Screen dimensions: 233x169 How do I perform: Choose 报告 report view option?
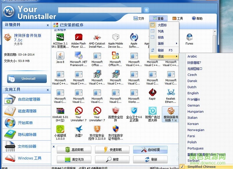[164, 37]
